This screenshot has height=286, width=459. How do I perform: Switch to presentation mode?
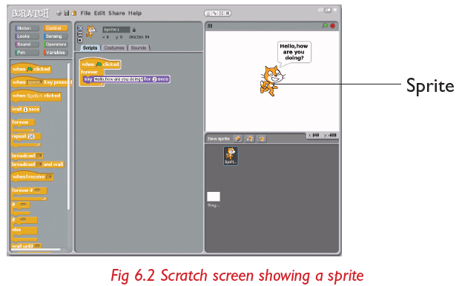point(335,10)
